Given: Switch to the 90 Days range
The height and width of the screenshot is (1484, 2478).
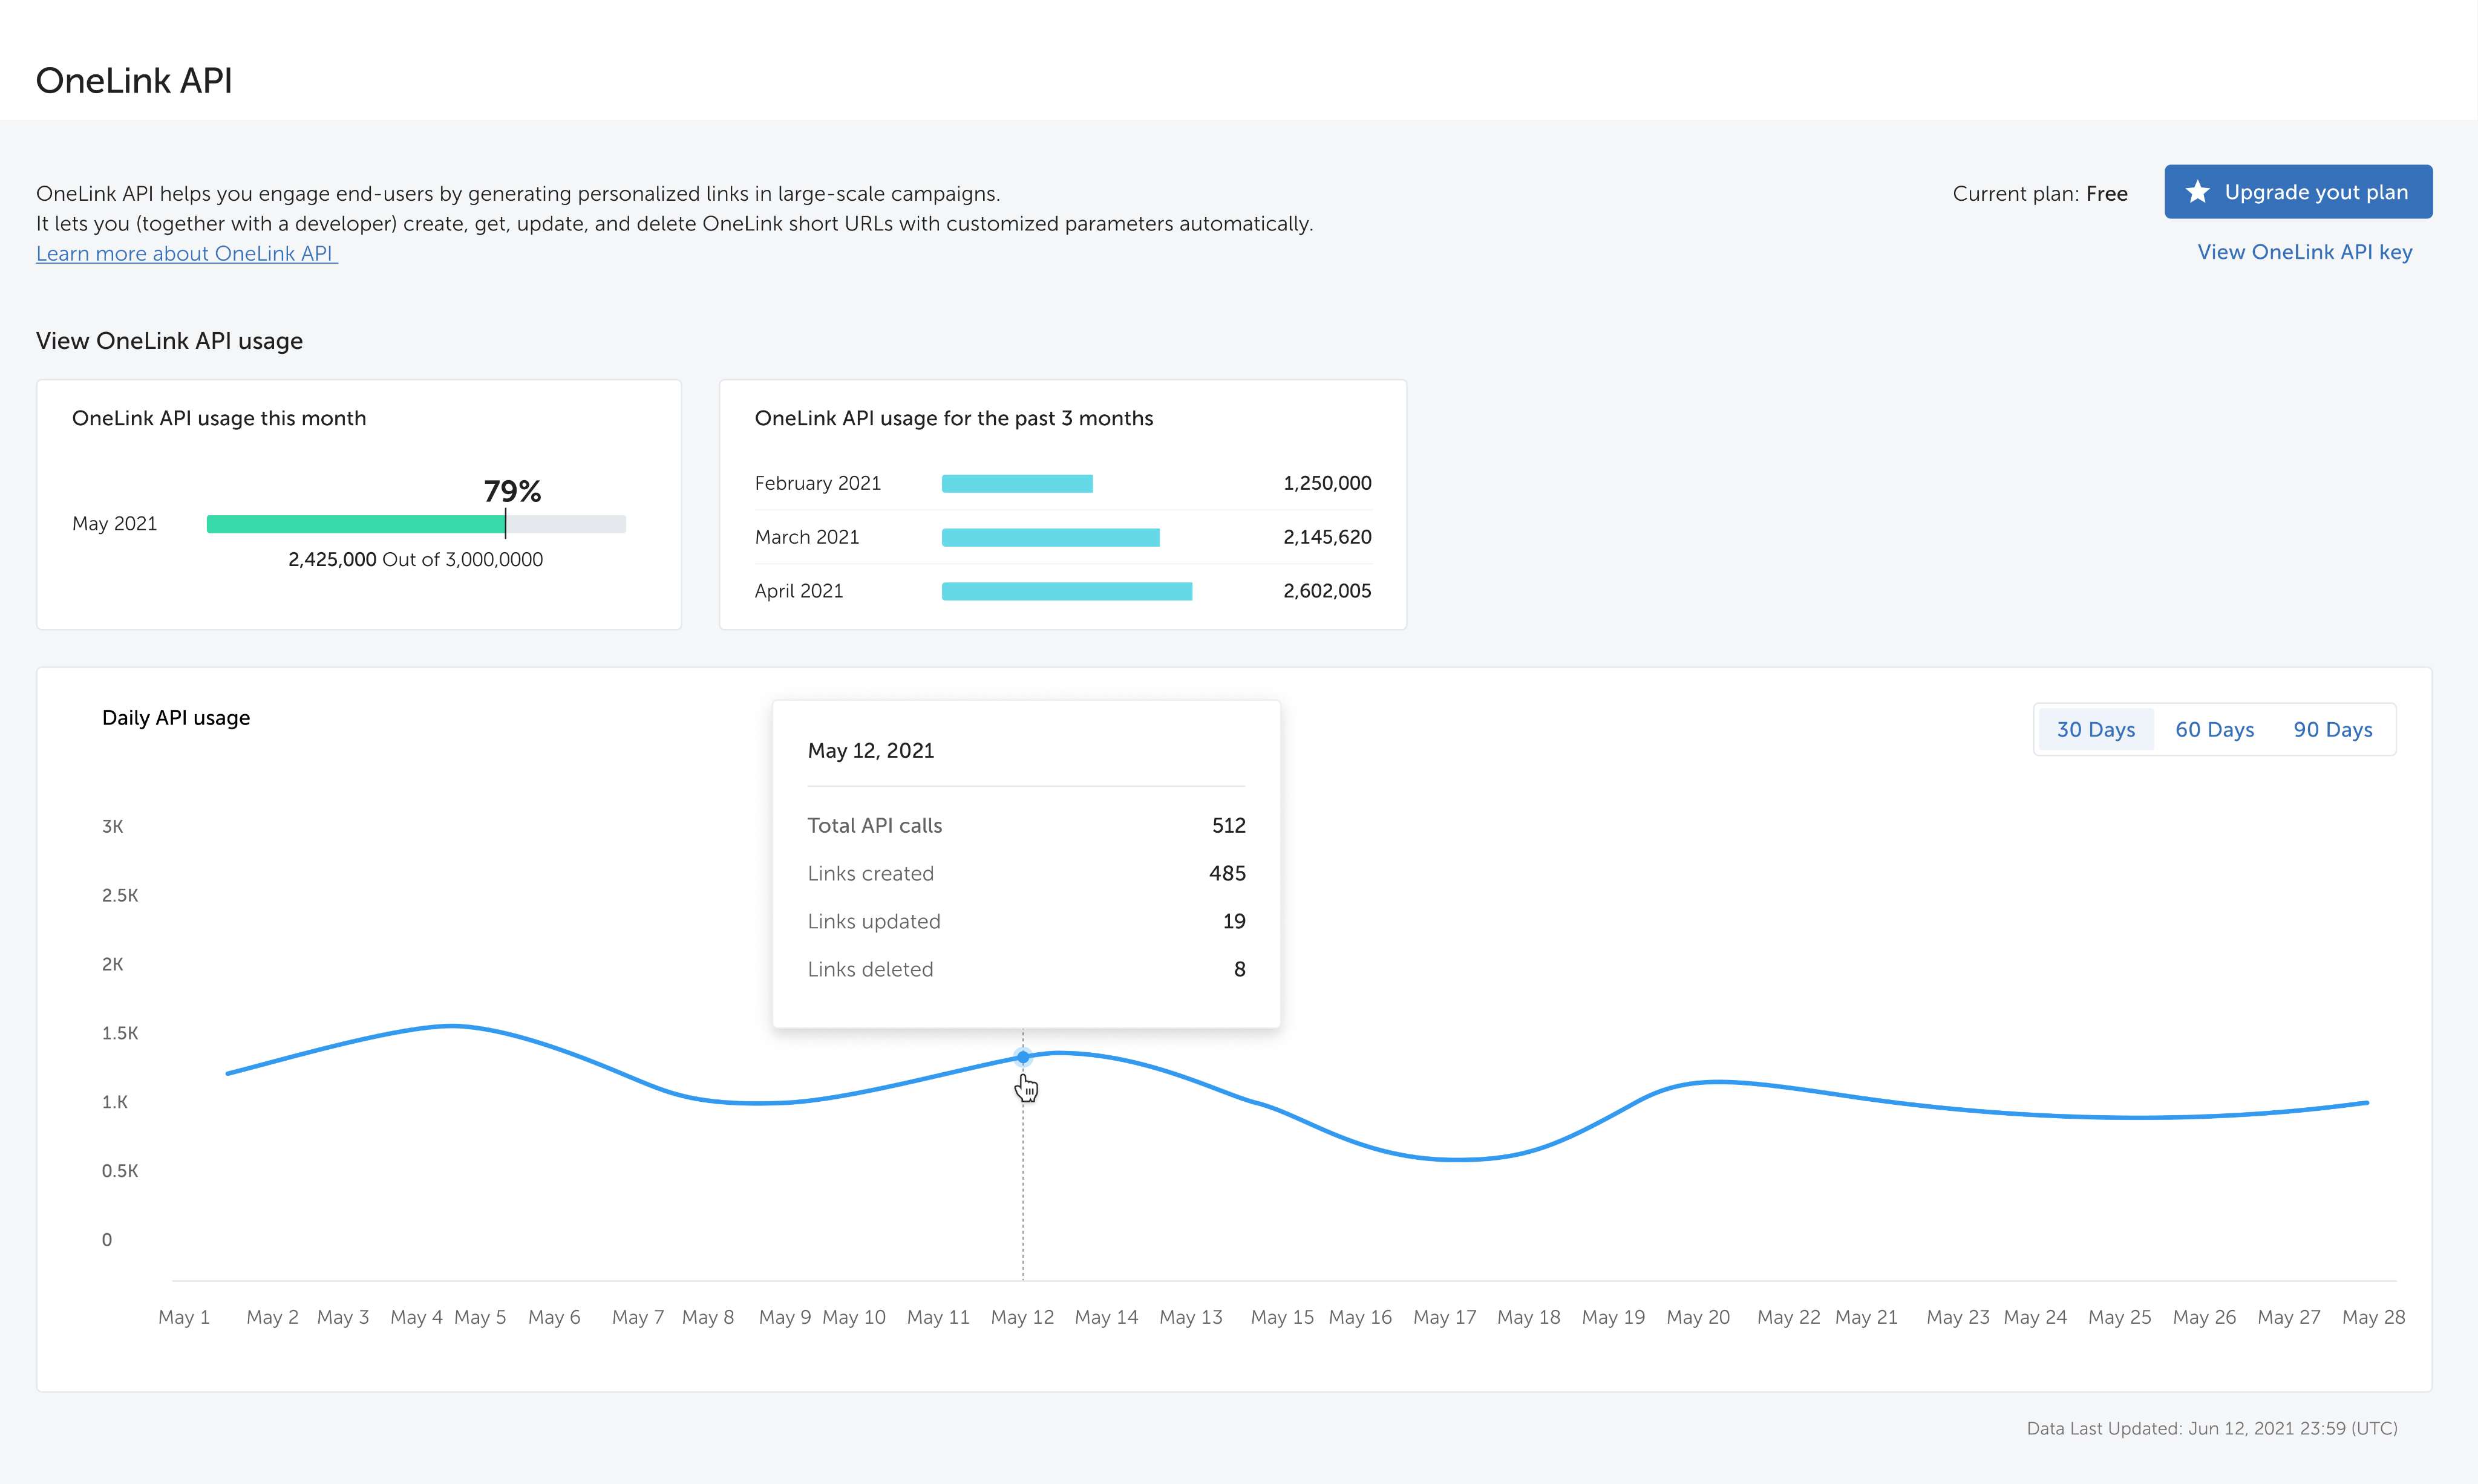Looking at the screenshot, I should (x=2332, y=730).
